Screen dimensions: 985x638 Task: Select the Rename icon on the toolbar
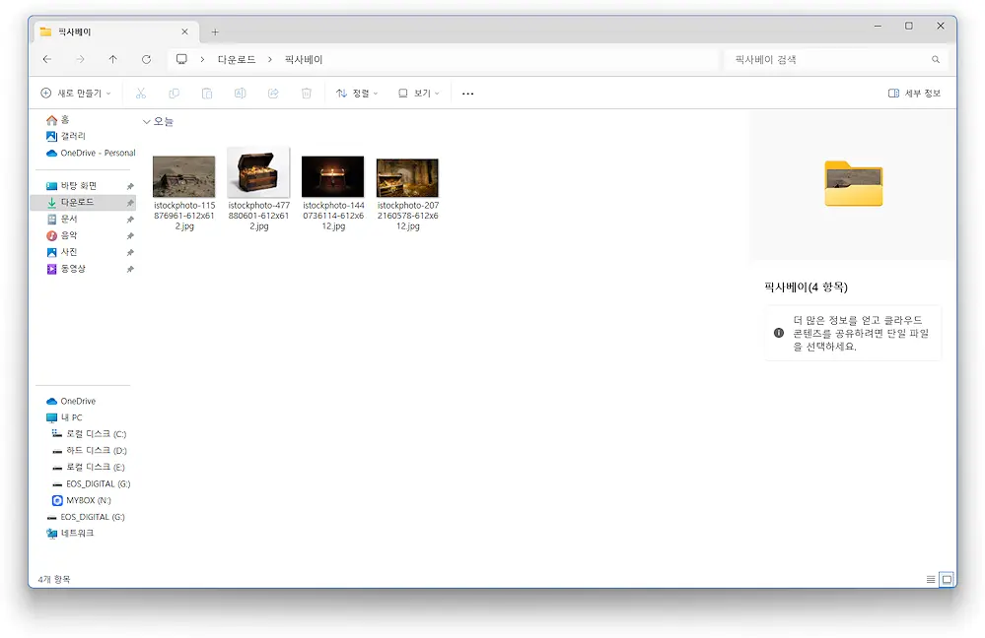[x=239, y=93]
